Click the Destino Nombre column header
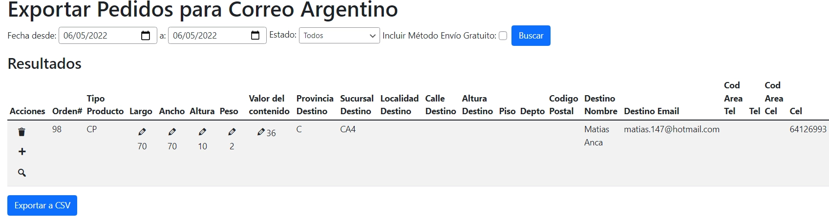This screenshot has width=829, height=223. (x=600, y=105)
